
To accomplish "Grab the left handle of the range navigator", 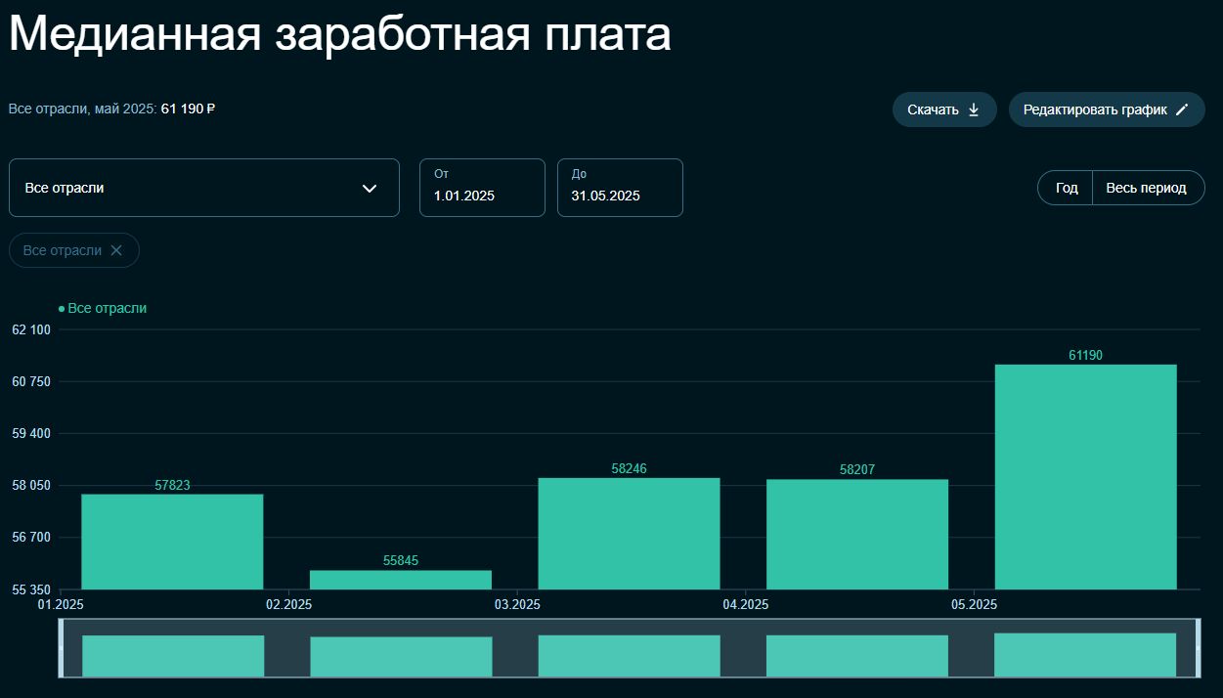I will [x=62, y=648].
